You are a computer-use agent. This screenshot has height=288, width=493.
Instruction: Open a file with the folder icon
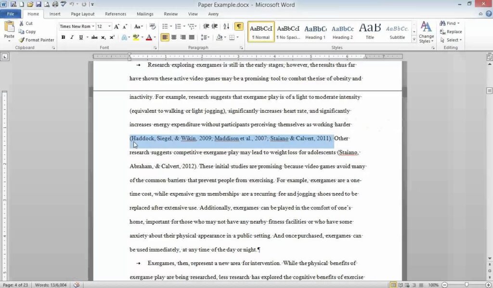pos(30,4)
